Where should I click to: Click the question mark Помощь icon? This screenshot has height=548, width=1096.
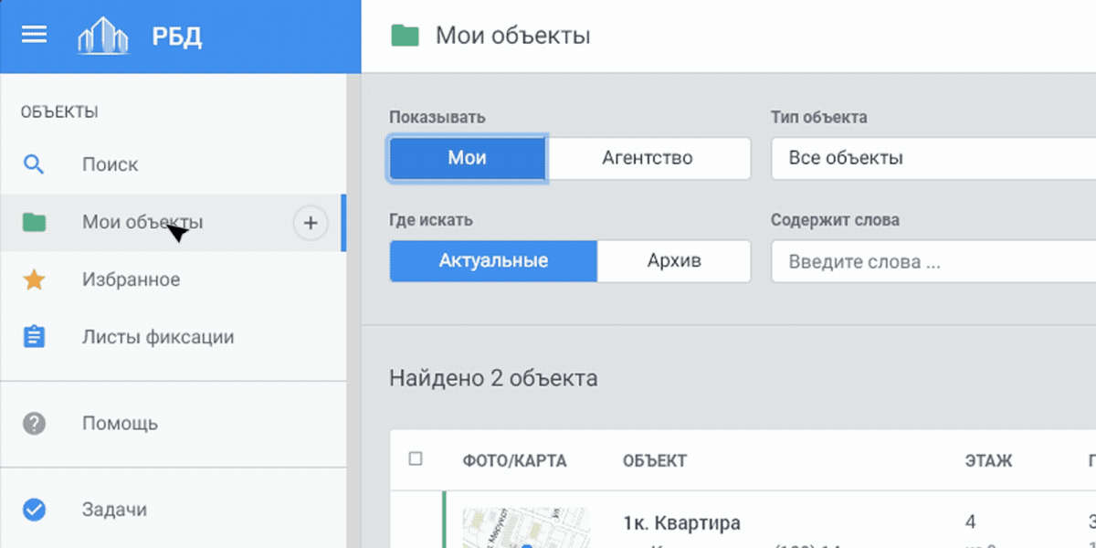click(34, 424)
